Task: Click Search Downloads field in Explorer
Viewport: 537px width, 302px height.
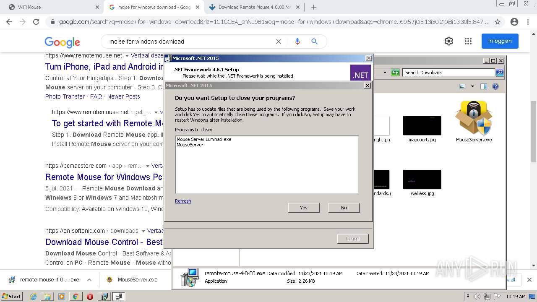Action: 448,73
